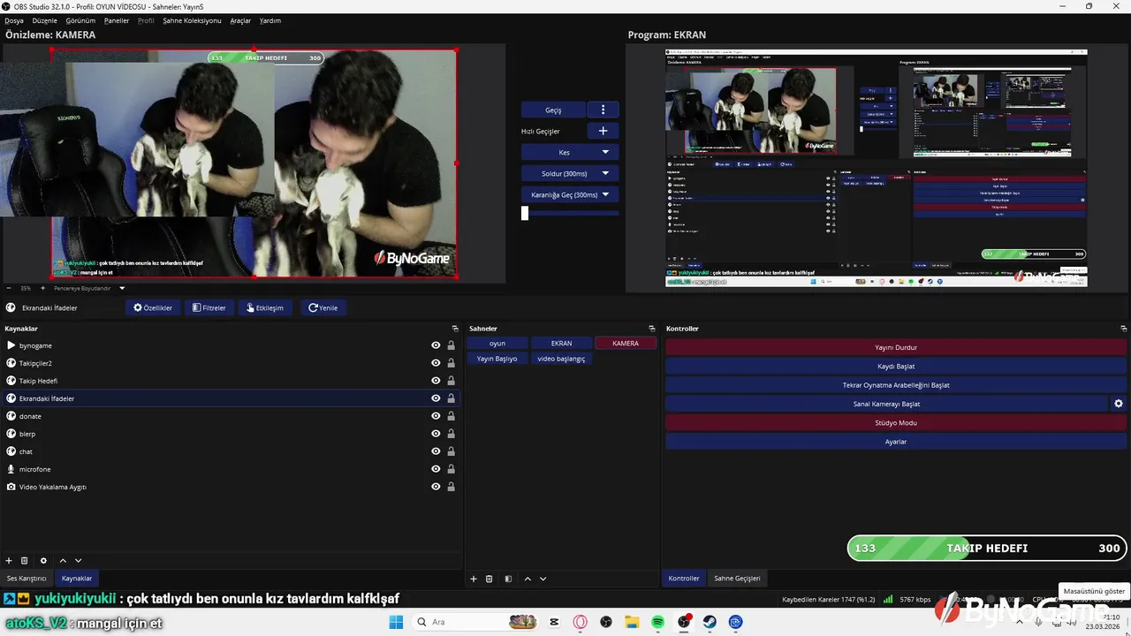
Task: Hide the Takip Hedefi source
Action: [x=436, y=381]
